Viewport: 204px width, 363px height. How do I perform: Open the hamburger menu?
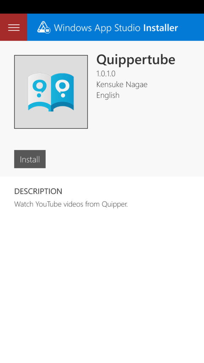tap(14, 27)
